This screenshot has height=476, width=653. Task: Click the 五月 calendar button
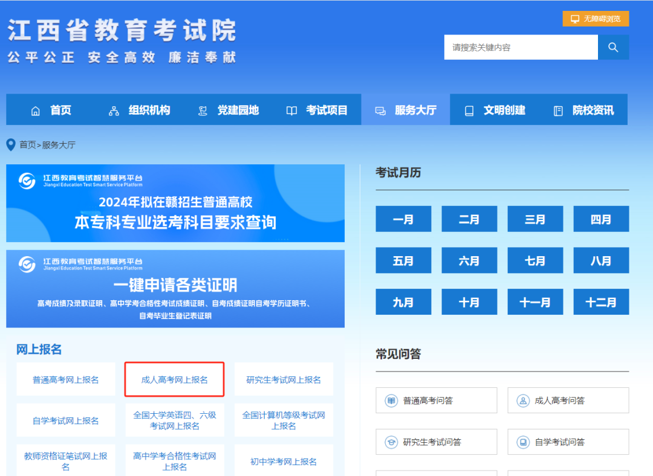[x=403, y=260]
